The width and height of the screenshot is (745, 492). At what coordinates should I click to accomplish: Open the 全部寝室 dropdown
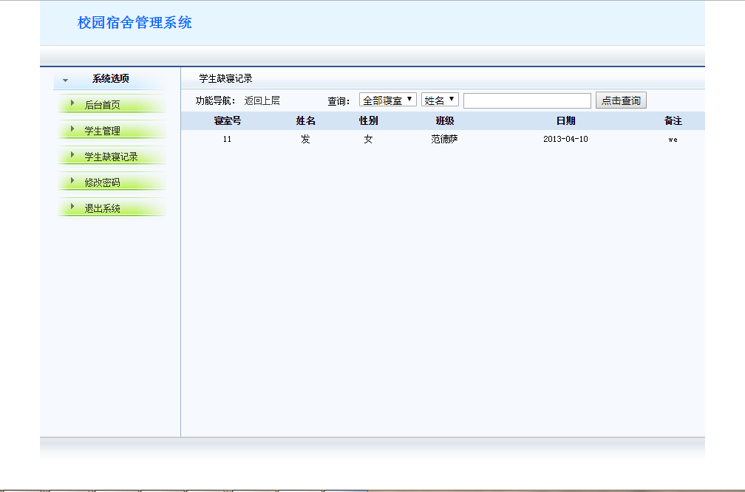[388, 100]
